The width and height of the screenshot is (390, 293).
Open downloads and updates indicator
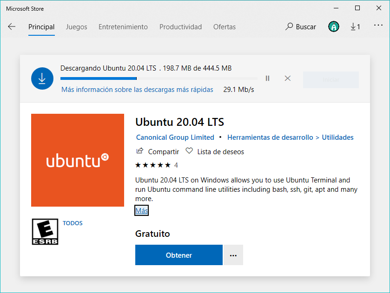(x=355, y=27)
